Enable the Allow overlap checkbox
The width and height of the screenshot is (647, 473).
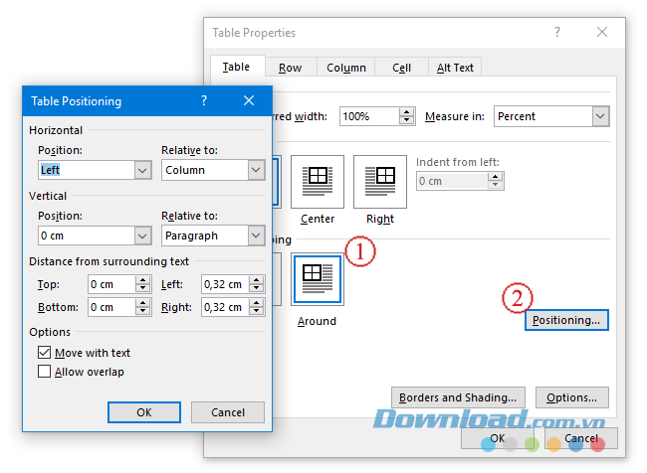tap(45, 372)
